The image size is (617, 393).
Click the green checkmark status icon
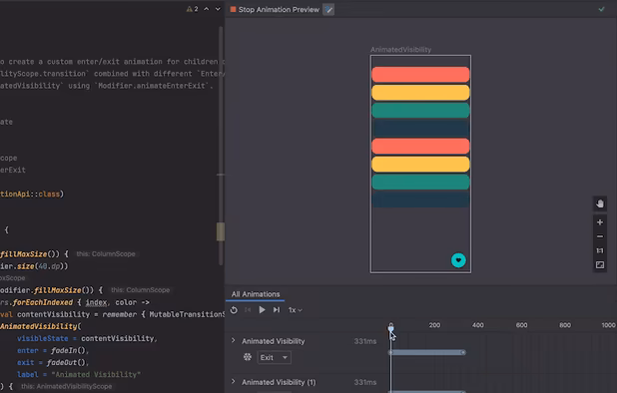[601, 9]
